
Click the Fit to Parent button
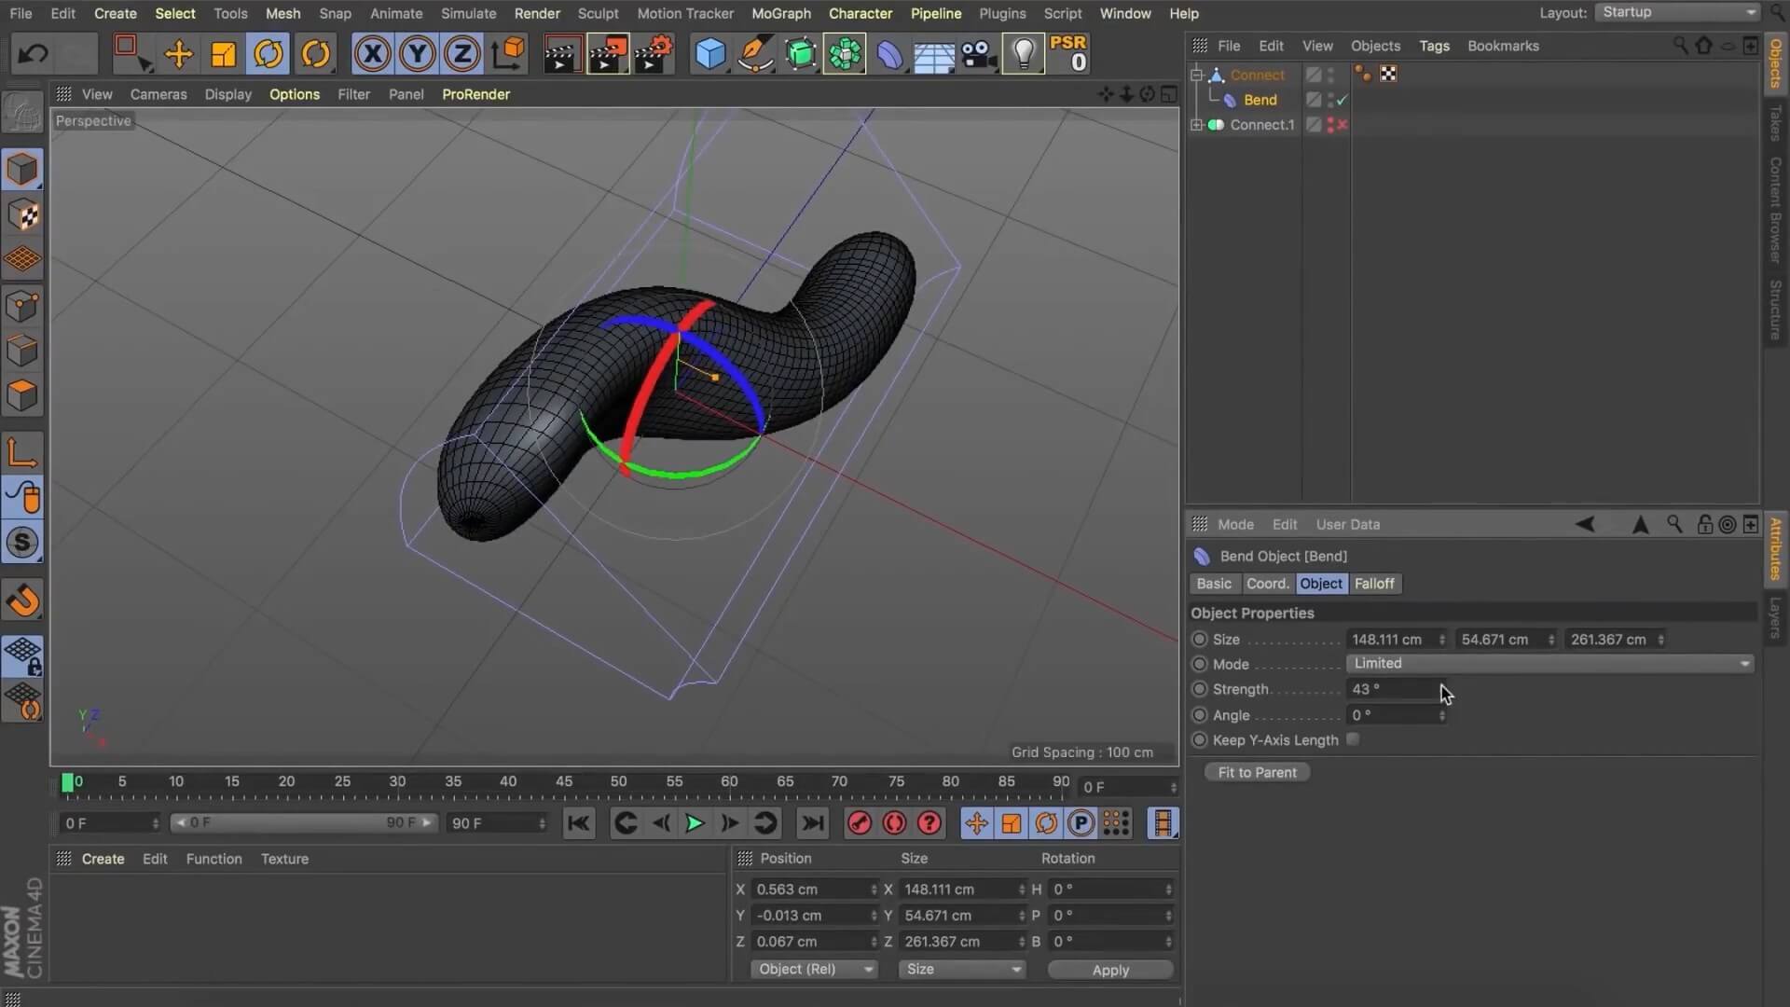tap(1257, 772)
